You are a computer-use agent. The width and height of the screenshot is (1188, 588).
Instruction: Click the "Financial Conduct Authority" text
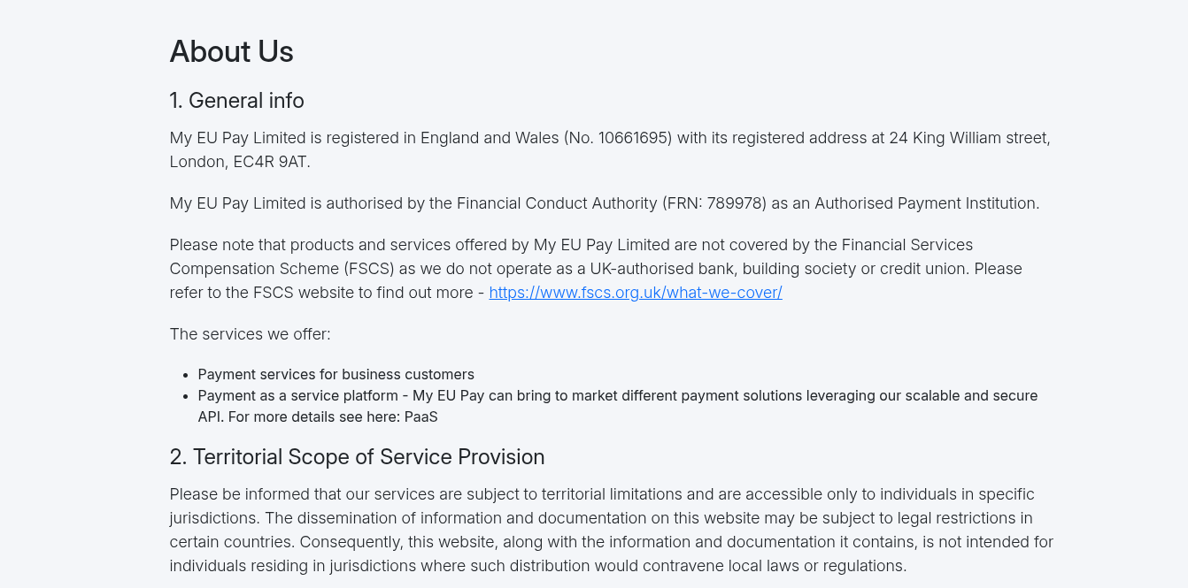[556, 203]
